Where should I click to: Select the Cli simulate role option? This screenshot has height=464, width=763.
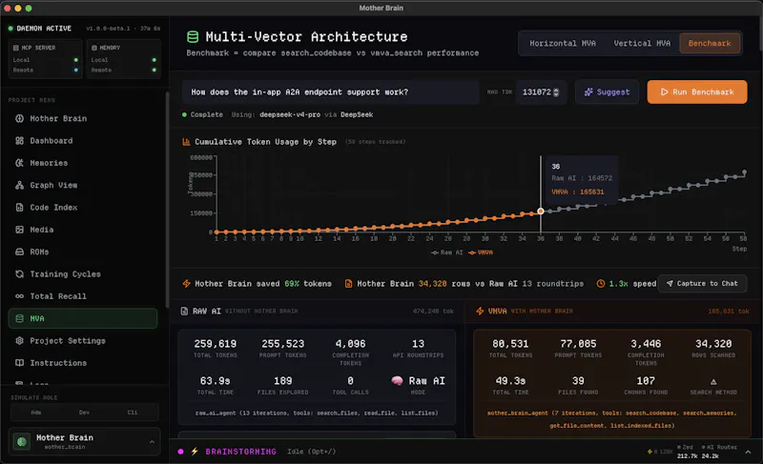(x=133, y=413)
